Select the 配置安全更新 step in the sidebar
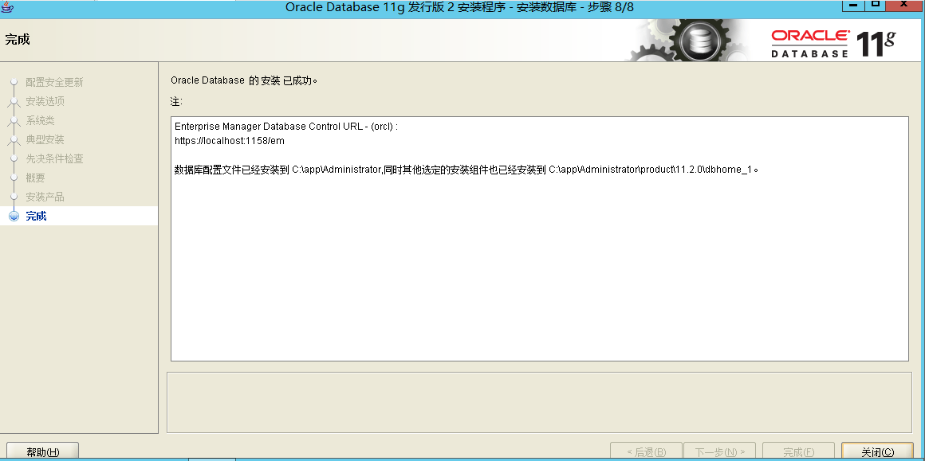The width and height of the screenshot is (925, 461). tap(54, 83)
